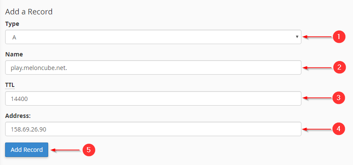The width and height of the screenshot is (353, 165).
Task: Click the dotted-underlined TTL label
Action: click(x=10, y=85)
